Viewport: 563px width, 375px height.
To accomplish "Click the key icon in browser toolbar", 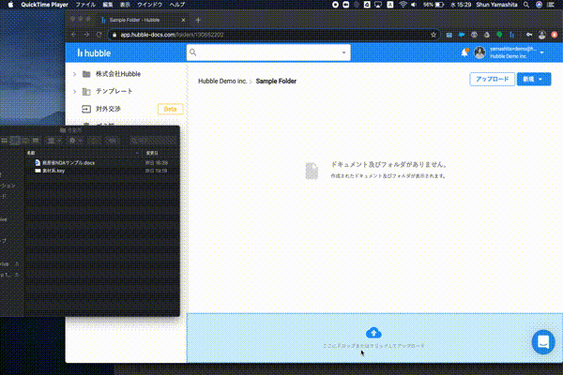I will tap(529, 35).
